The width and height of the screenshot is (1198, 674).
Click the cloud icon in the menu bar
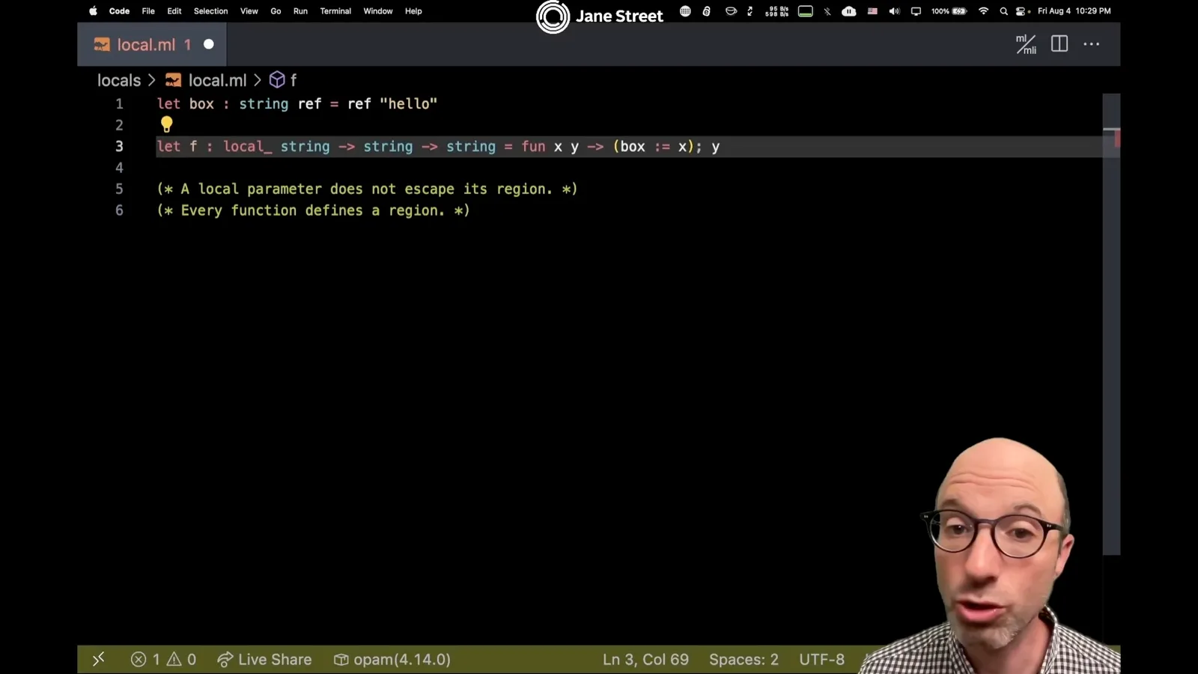849,11
